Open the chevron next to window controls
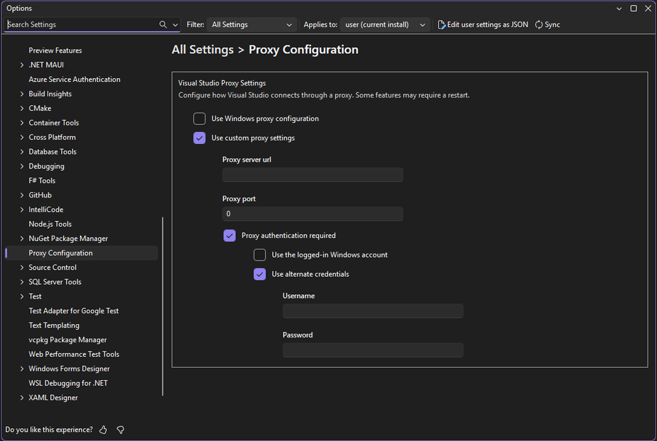The width and height of the screenshot is (657, 441). tap(619, 8)
